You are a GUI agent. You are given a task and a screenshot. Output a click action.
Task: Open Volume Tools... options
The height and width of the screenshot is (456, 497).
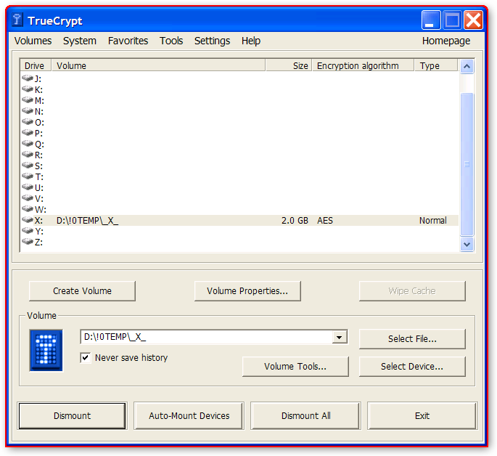coord(295,367)
